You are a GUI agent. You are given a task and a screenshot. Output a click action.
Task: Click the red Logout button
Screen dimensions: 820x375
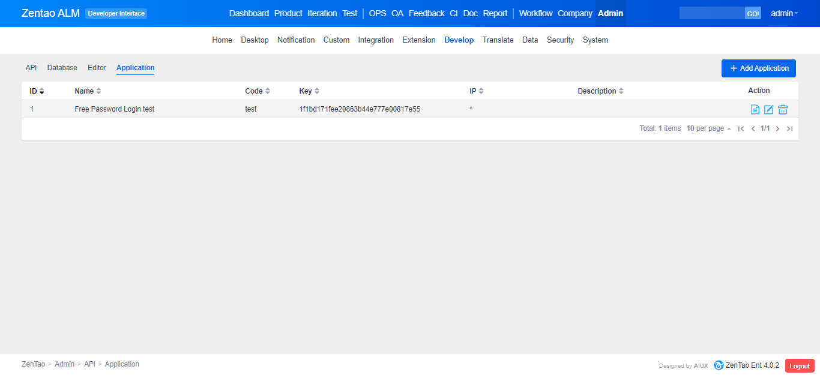799,366
